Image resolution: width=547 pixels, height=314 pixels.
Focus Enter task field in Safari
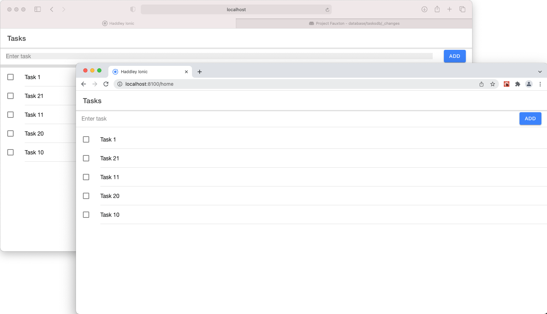click(219, 56)
